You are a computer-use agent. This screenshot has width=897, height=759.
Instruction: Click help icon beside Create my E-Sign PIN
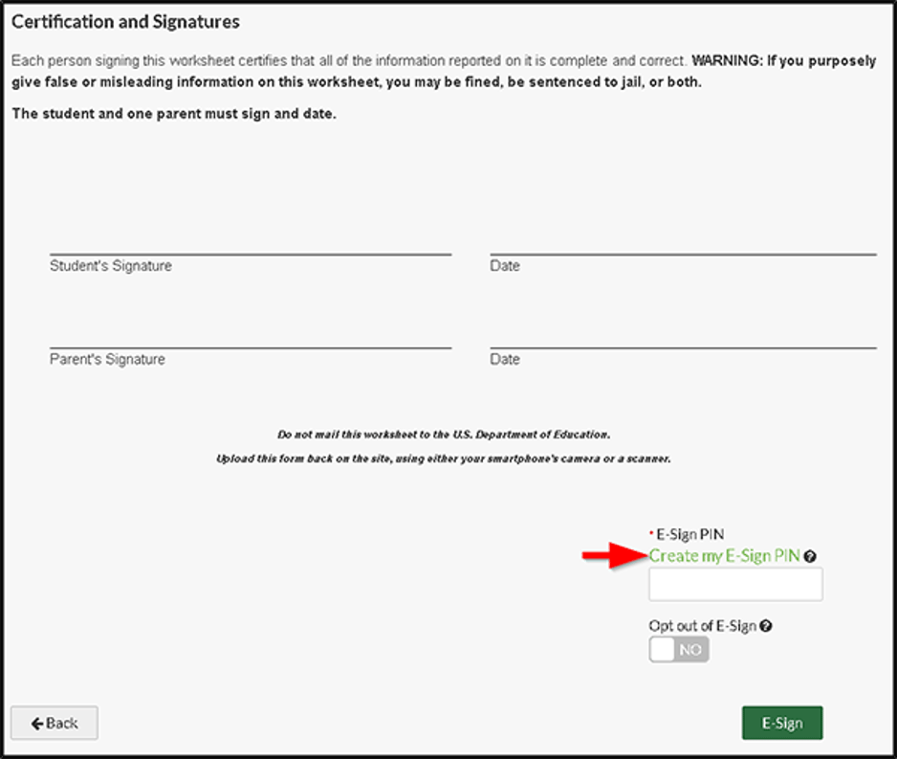(810, 556)
